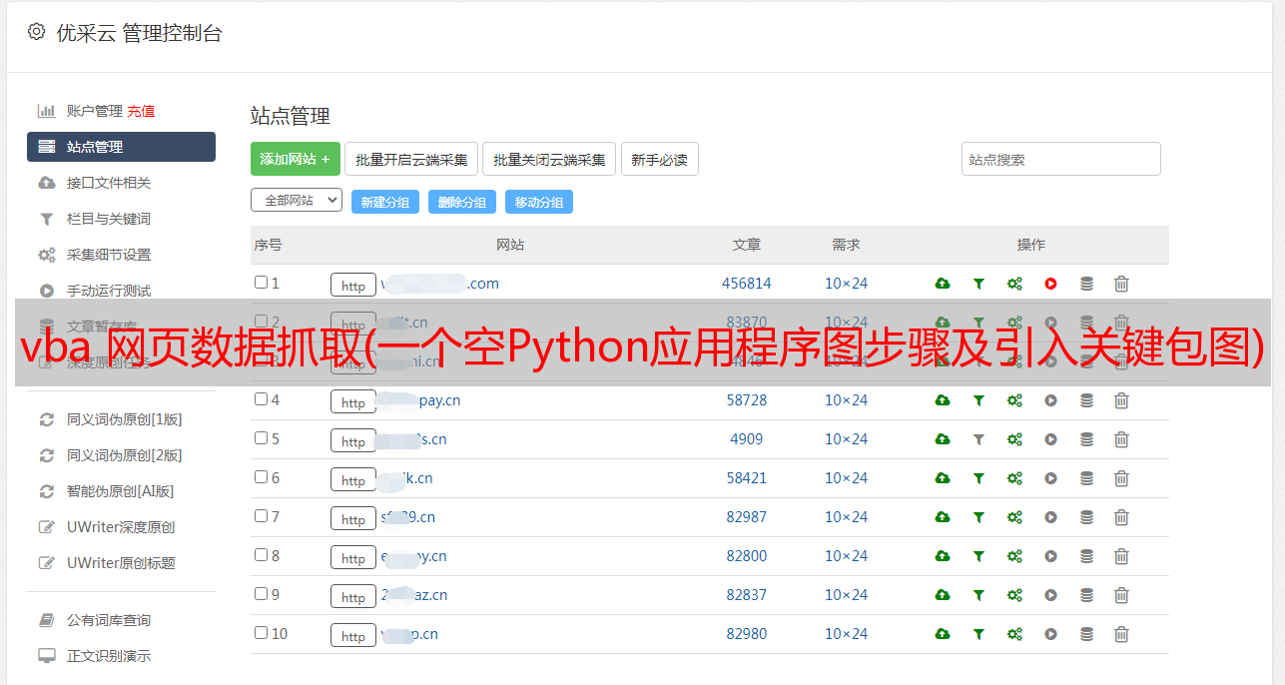Click the cloud upload icon in row 1

pos(942,284)
